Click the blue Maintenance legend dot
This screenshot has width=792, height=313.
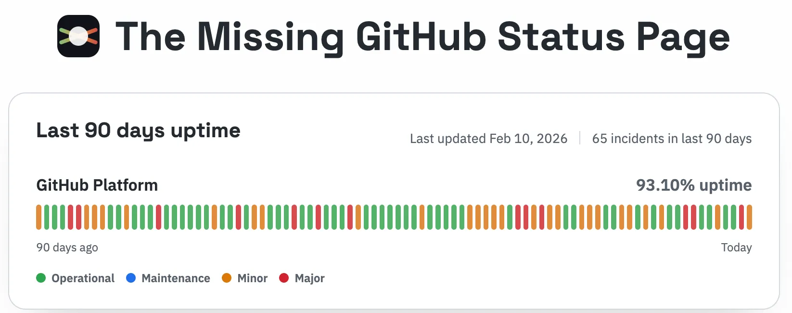[x=130, y=278]
